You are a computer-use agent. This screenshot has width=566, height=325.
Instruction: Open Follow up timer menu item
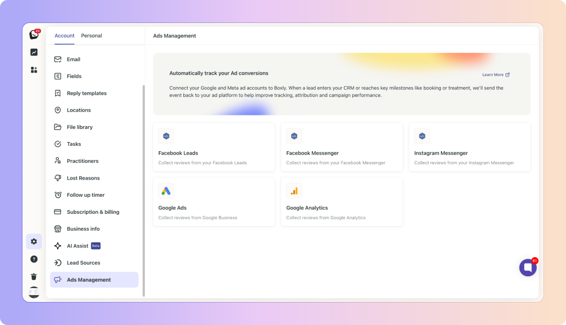click(x=94, y=195)
